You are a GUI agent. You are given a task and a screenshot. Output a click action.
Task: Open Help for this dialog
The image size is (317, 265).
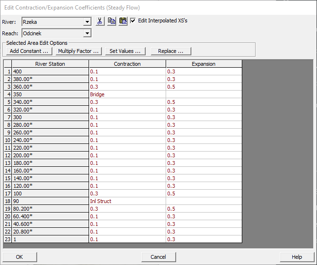(x=297, y=257)
